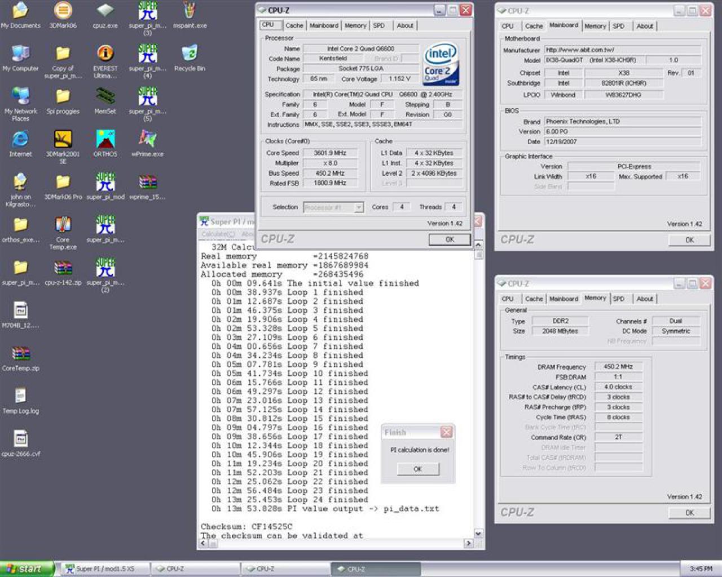Click the 'PI value output -> pi_data.txt' line
Image resolution: width=722 pixels, height=577 pixels.
(325, 508)
